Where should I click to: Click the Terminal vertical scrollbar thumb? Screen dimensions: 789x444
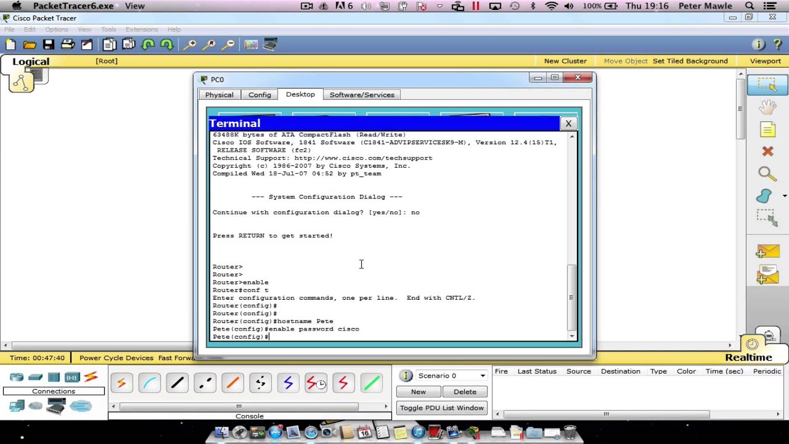[x=572, y=298]
